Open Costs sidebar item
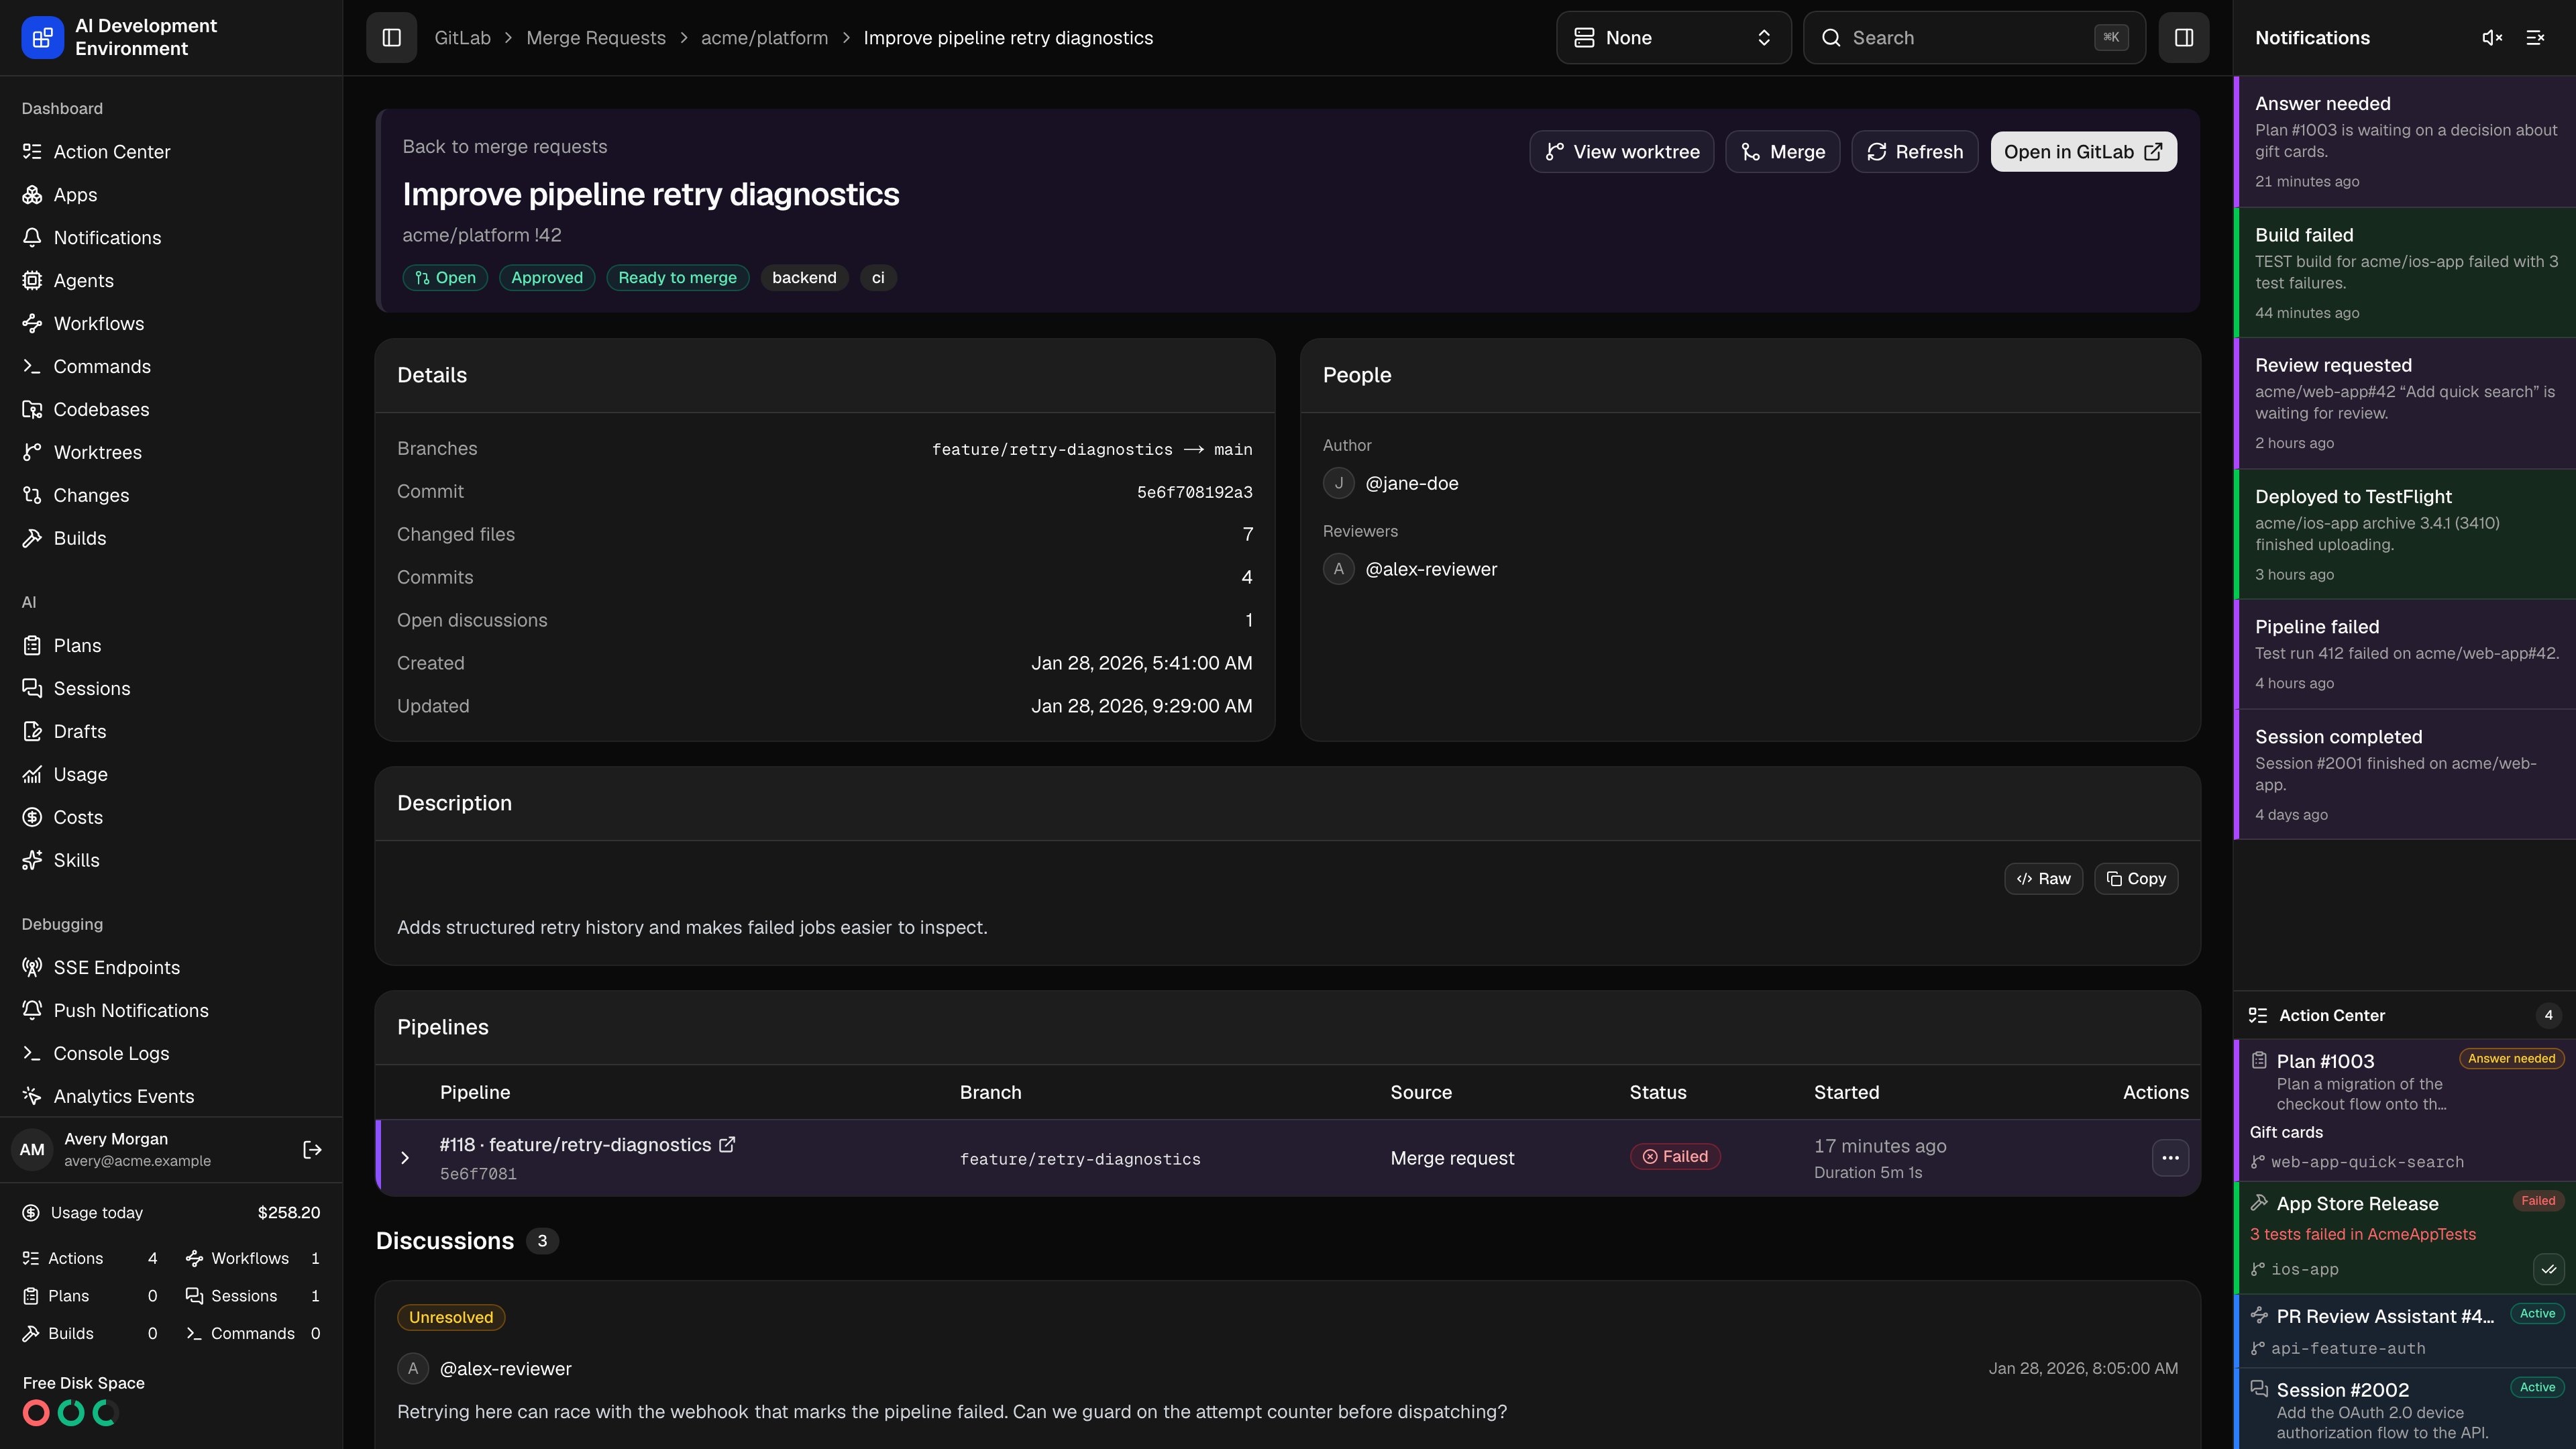Image resolution: width=2576 pixels, height=1449 pixels. click(x=171, y=818)
